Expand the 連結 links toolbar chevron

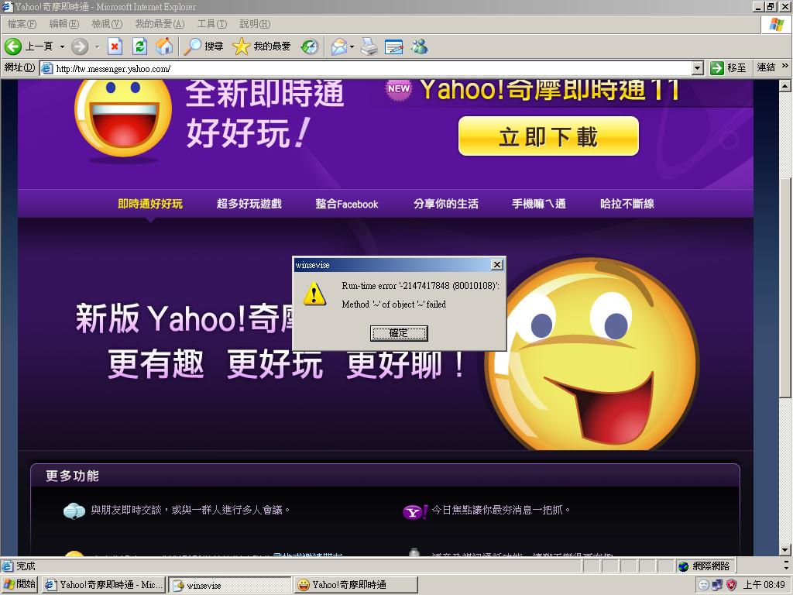pos(785,66)
